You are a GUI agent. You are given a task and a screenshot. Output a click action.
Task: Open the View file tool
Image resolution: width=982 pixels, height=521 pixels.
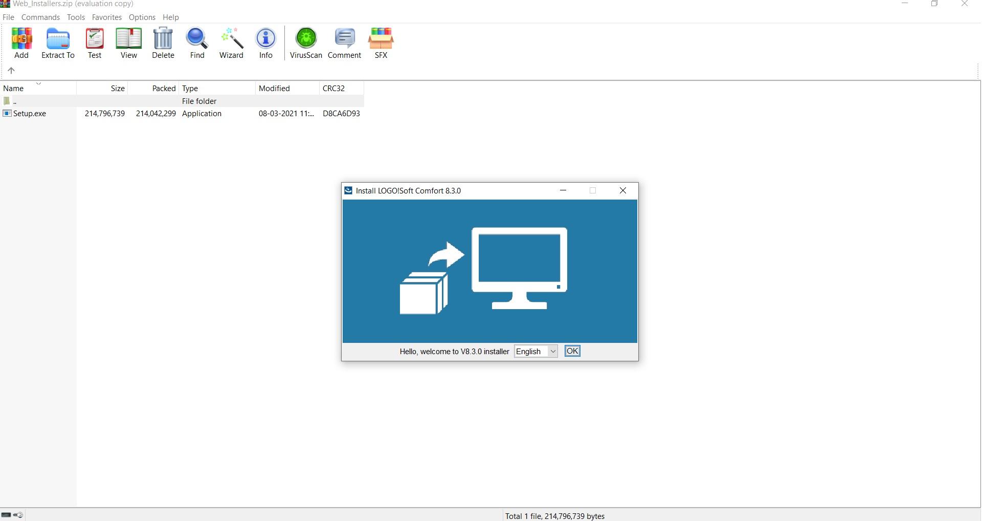(x=128, y=43)
